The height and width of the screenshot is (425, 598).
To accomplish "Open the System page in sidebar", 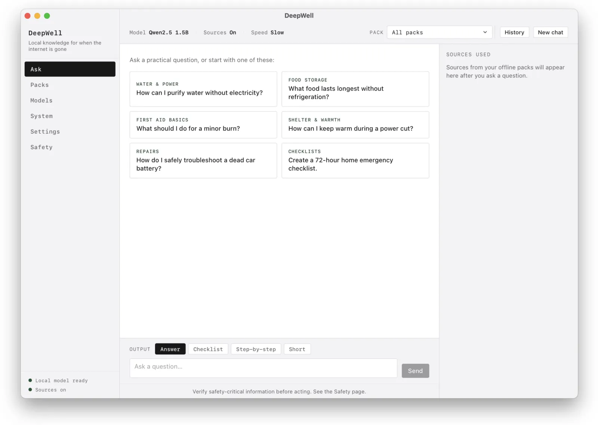I will pyautogui.click(x=70, y=116).
